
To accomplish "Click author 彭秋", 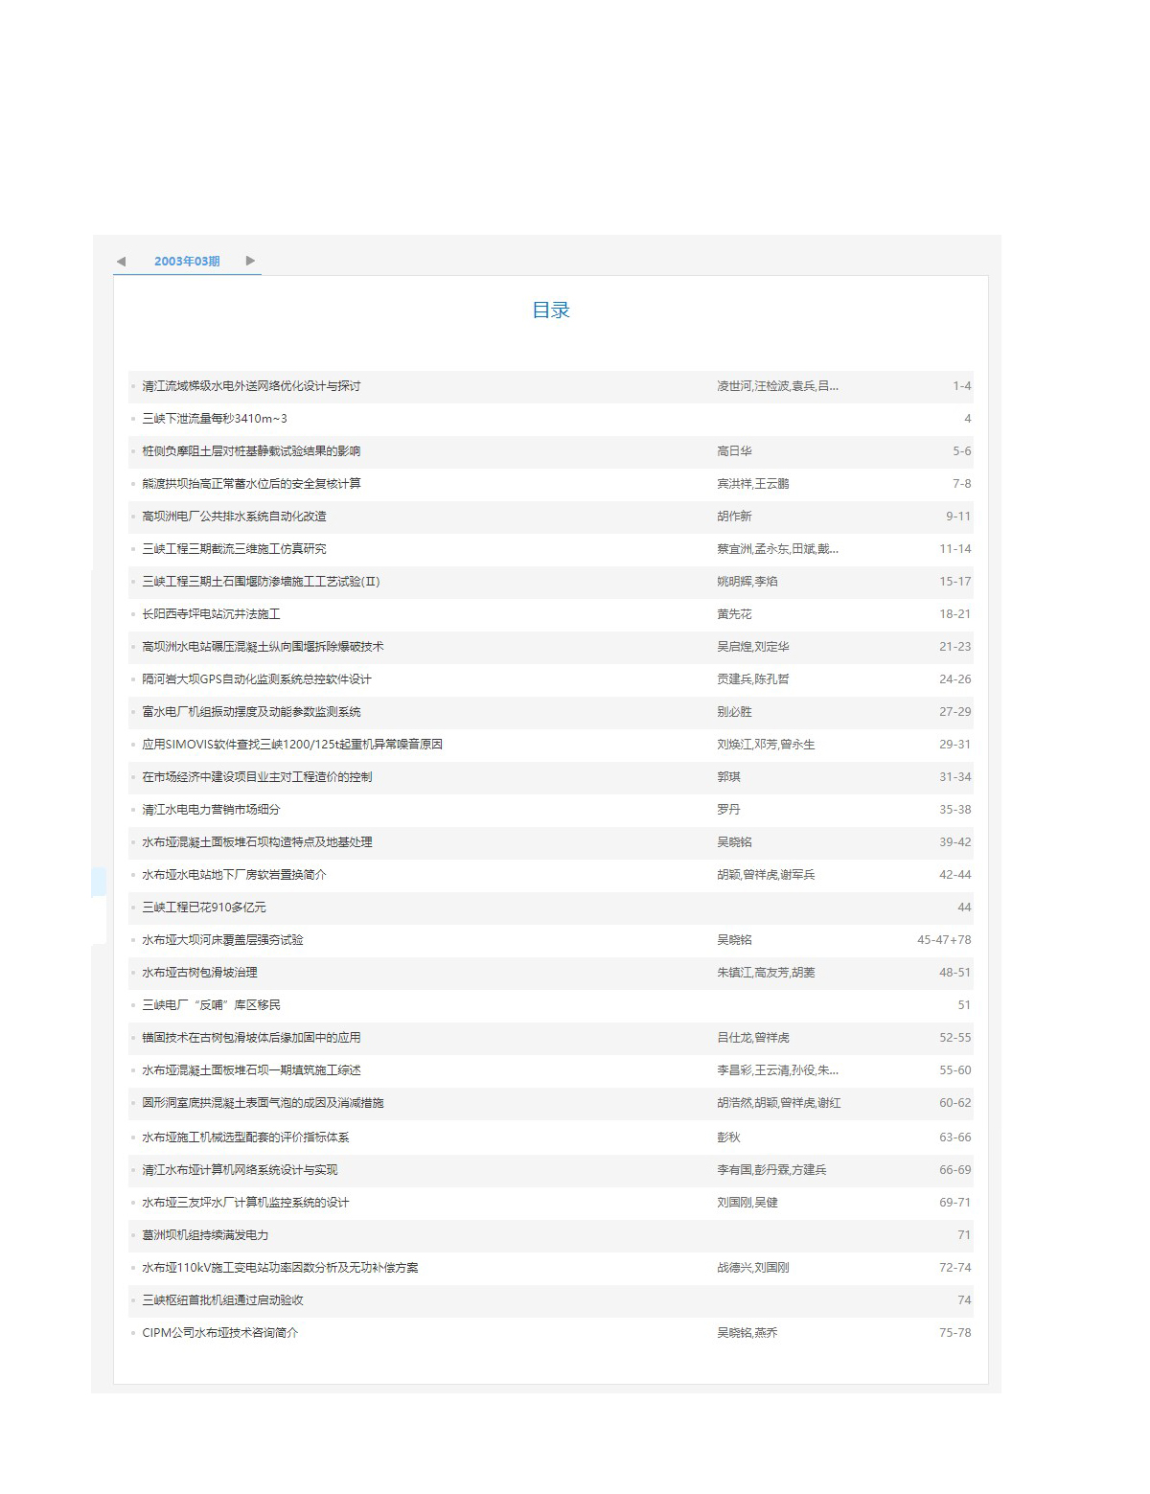I will tap(728, 1138).
